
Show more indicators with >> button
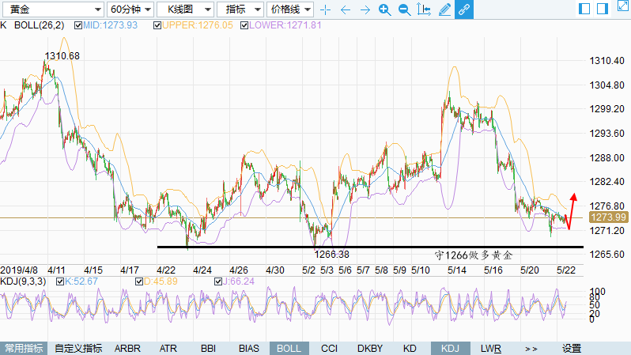[531, 348]
